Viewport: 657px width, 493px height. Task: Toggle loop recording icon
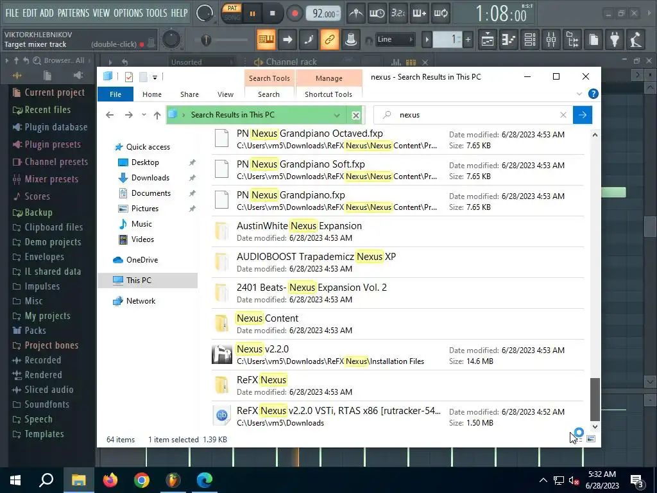coord(440,13)
